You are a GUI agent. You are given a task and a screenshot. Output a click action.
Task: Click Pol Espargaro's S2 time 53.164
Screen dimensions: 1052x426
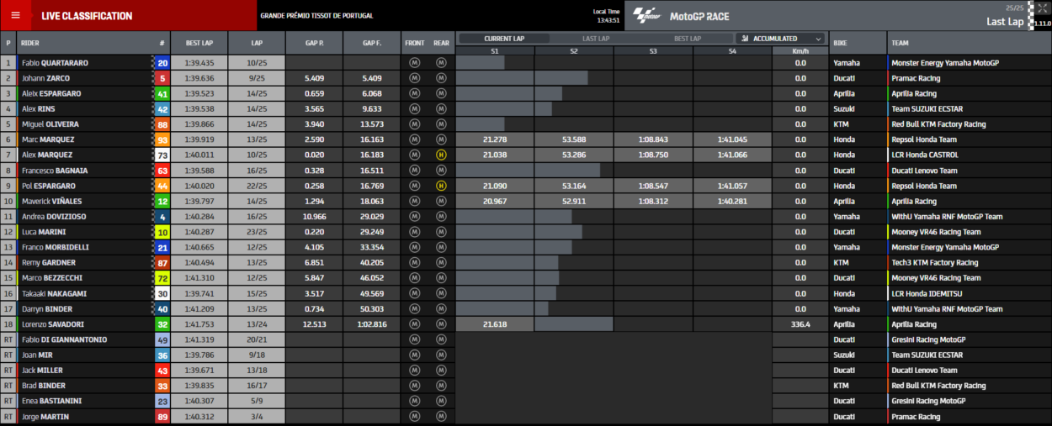coord(574,186)
